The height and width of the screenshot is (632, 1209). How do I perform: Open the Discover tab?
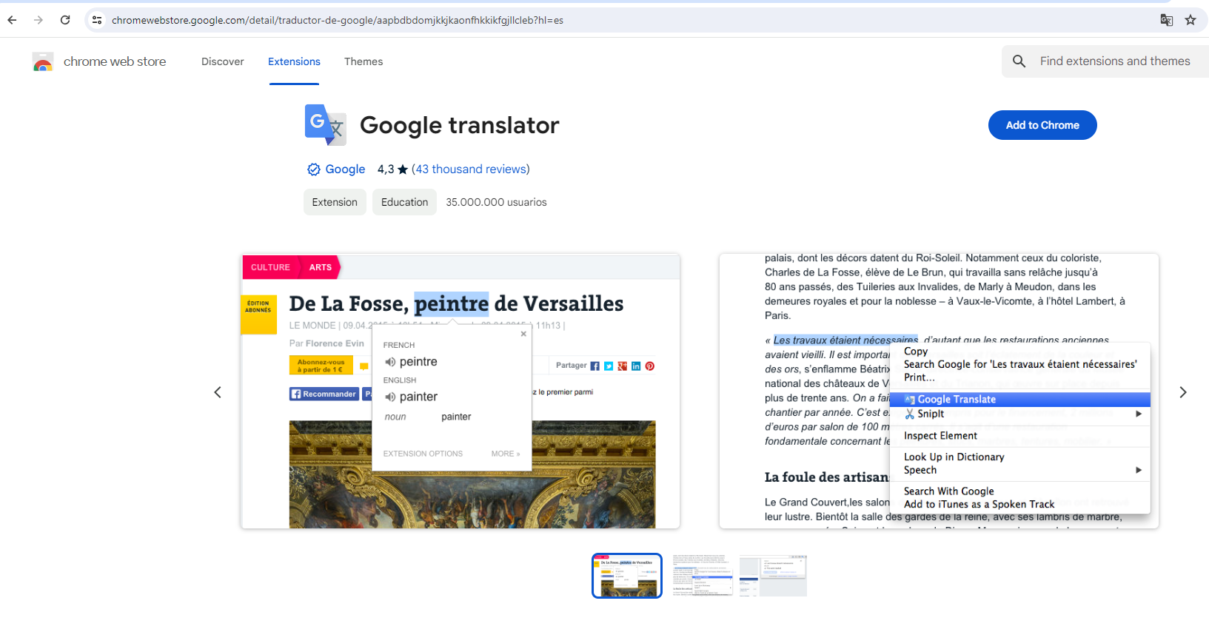(223, 61)
